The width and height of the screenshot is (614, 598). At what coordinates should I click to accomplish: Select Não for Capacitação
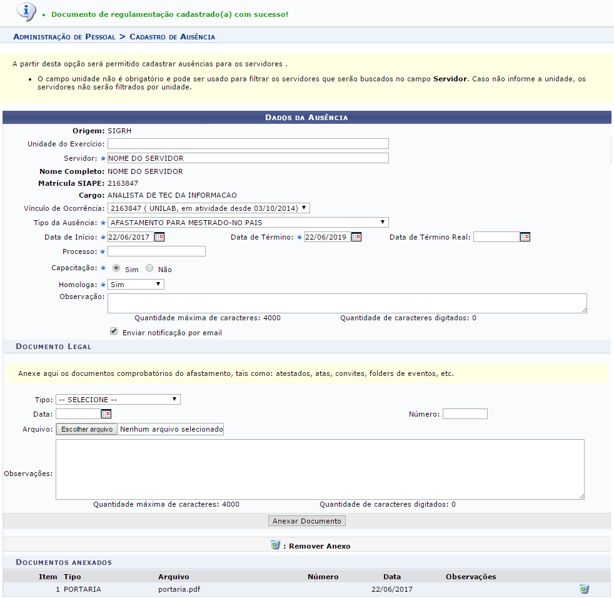pyautogui.click(x=149, y=268)
